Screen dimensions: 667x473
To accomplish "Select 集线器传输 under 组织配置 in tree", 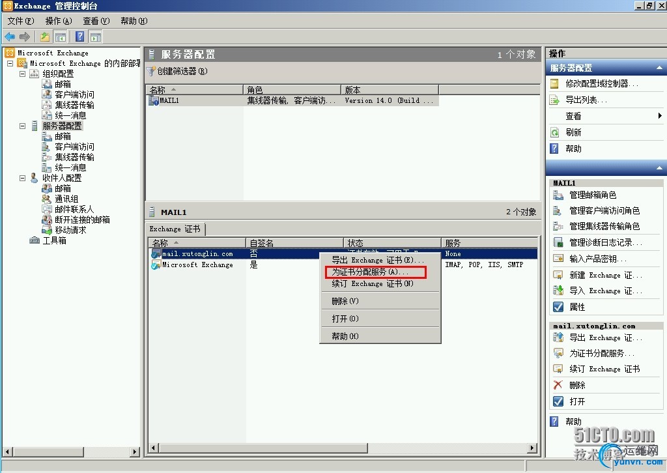I will [74, 105].
